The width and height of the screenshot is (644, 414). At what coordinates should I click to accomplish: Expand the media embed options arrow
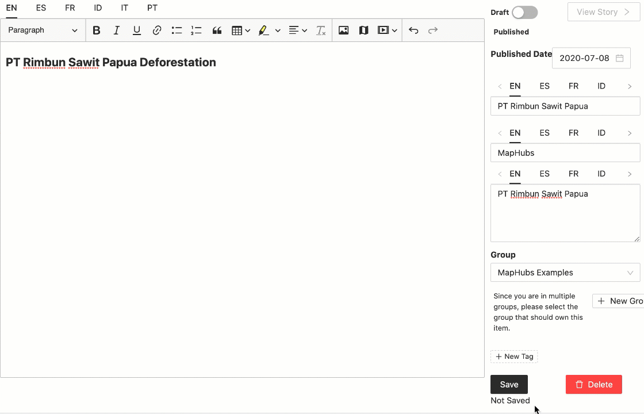[394, 30]
